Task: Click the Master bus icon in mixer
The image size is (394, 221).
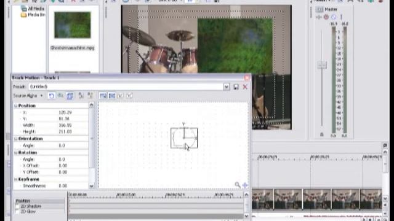Action: click(x=319, y=9)
